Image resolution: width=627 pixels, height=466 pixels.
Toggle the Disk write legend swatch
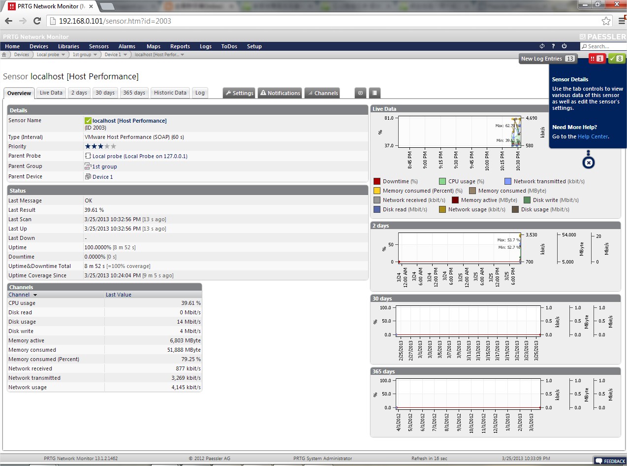click(x=527, y=200)
